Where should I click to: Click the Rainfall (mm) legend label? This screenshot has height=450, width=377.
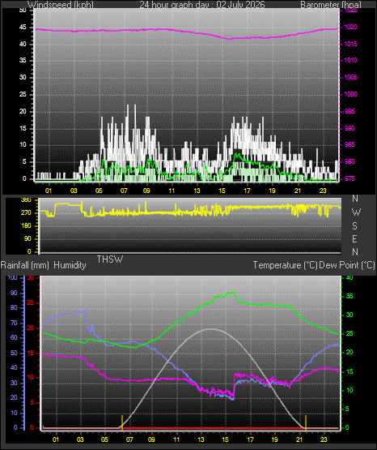(x=25, y=265)
